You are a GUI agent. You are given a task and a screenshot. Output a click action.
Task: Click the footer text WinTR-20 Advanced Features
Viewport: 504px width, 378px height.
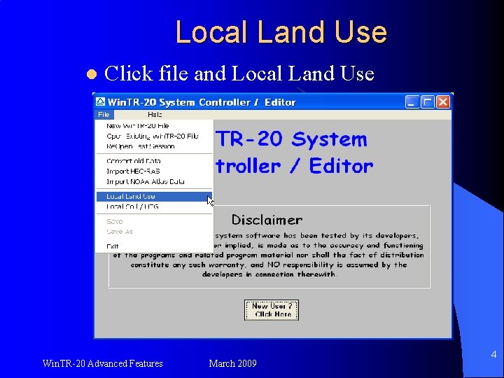pyautogui.click(x=102, y=363)
